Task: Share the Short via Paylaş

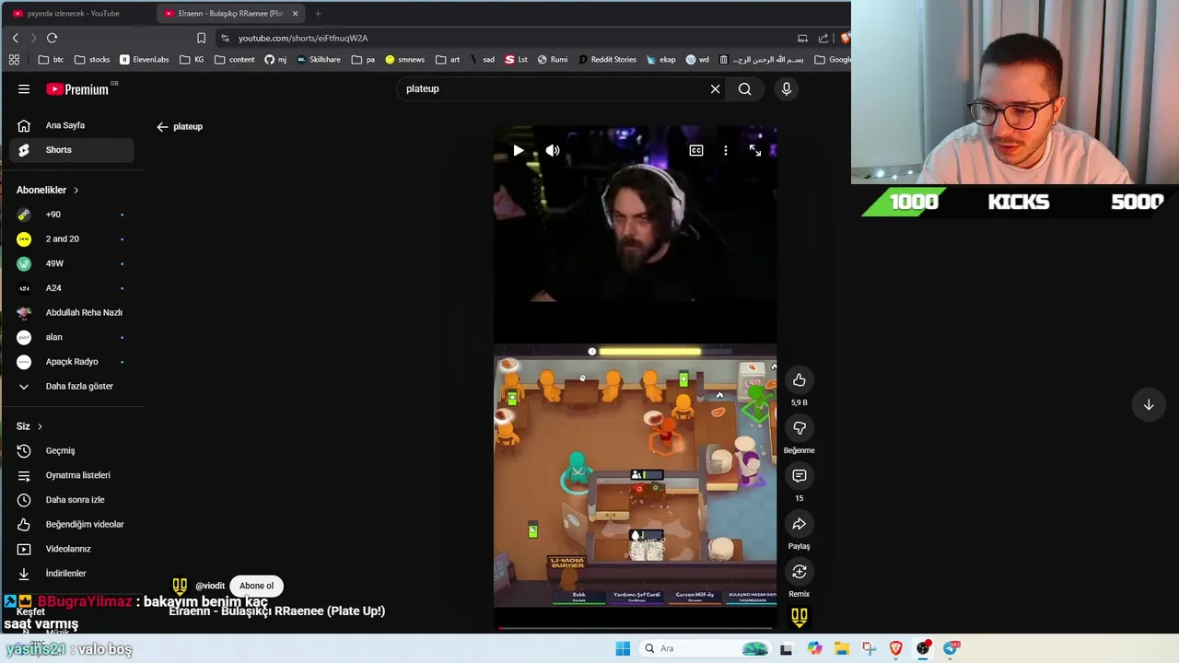Action: (799, 524)
